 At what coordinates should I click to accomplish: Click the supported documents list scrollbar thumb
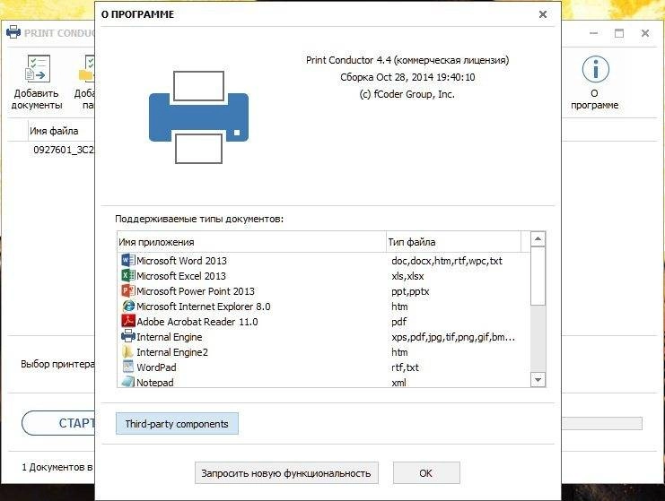538,276
